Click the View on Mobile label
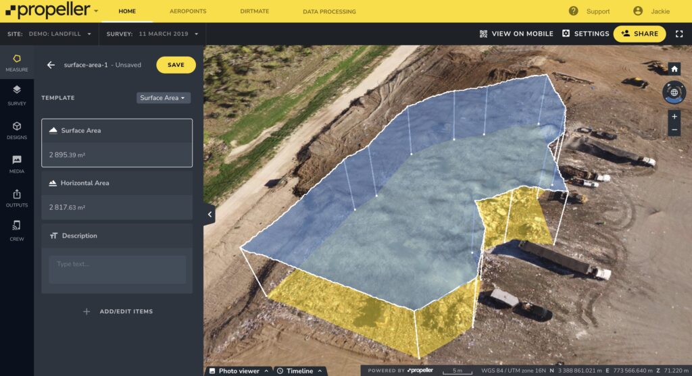Screen dimensions: 692x376 point(522,34)
